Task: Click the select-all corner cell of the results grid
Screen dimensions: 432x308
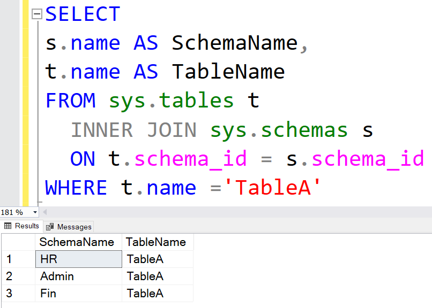Action: (16, 242)
